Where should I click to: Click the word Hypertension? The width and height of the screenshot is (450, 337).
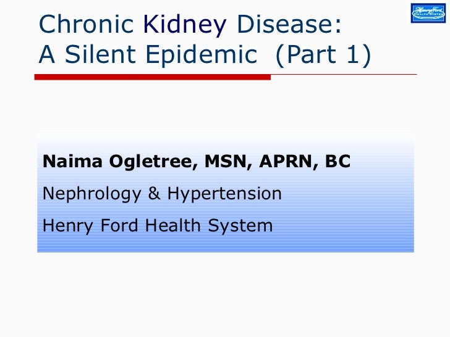tap(224, 194)
